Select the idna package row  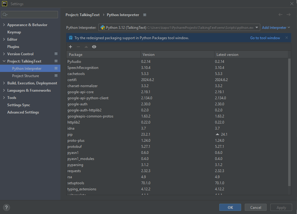coord(177,128)
